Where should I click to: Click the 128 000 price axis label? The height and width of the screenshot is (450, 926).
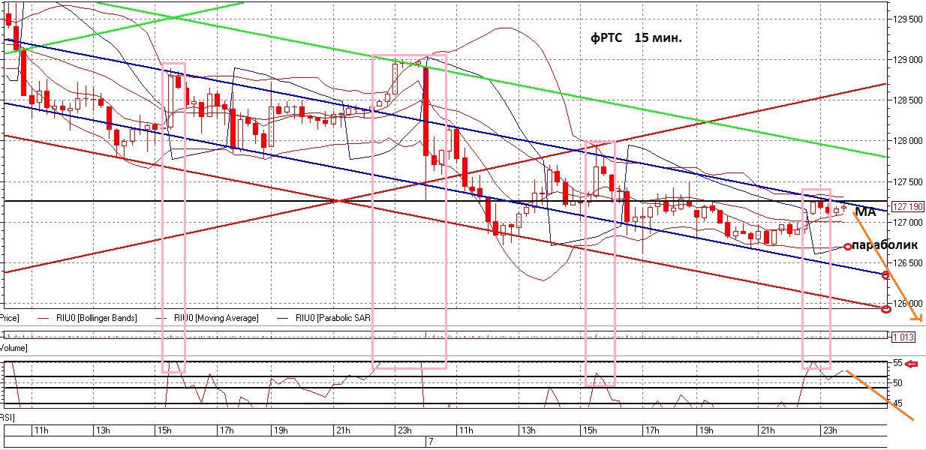click(906, 140)
